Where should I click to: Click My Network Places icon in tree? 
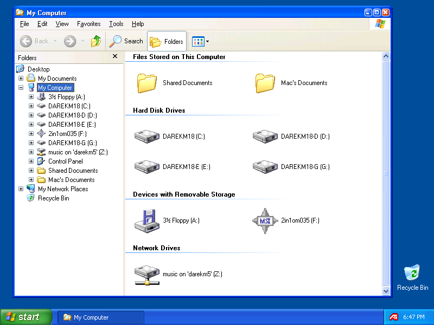tap(31, 188)
